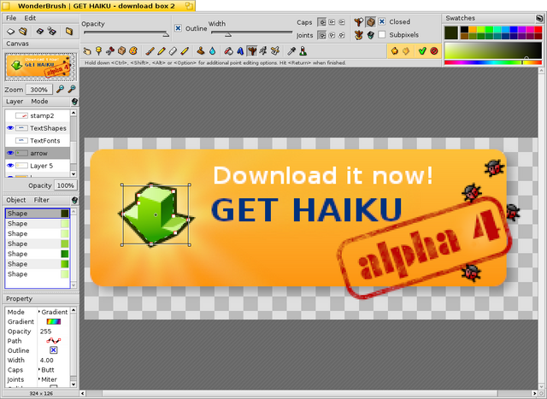The width and height of the screenshot is (547, 399).
Task: Click the Width slider thumb
Action: click(228, 34)
